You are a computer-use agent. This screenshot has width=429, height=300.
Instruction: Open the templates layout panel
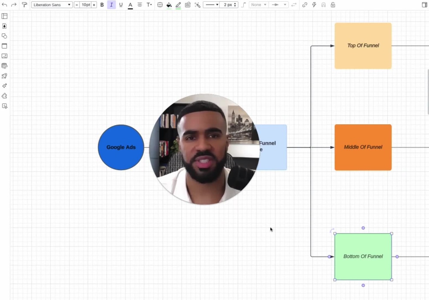tap(4, 16)
